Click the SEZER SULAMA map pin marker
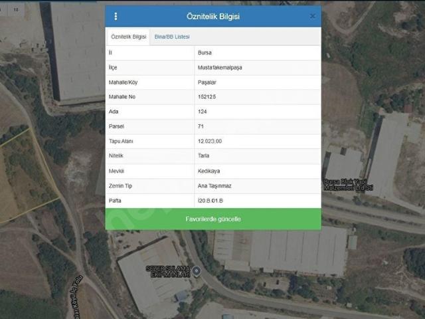425x319 pixels. 197,270
